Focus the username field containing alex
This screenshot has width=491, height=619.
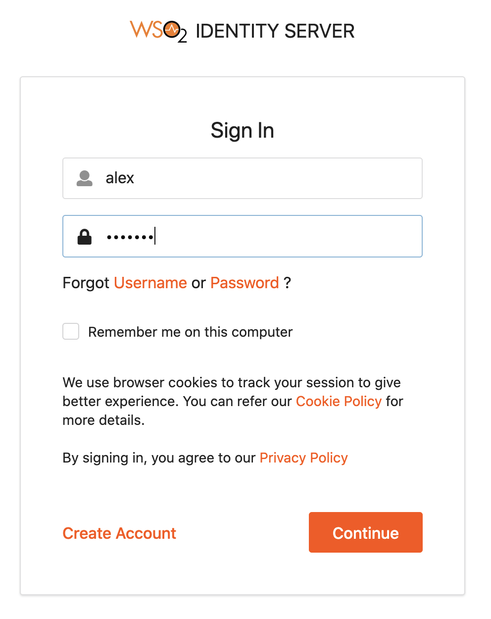click(257, 178)
